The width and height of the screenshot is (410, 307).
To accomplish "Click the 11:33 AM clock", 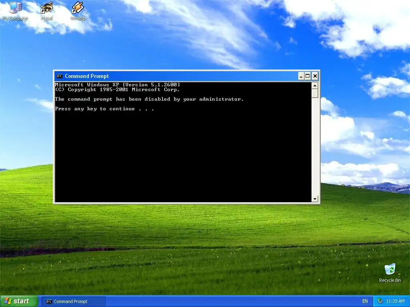I will pos(395,301).
